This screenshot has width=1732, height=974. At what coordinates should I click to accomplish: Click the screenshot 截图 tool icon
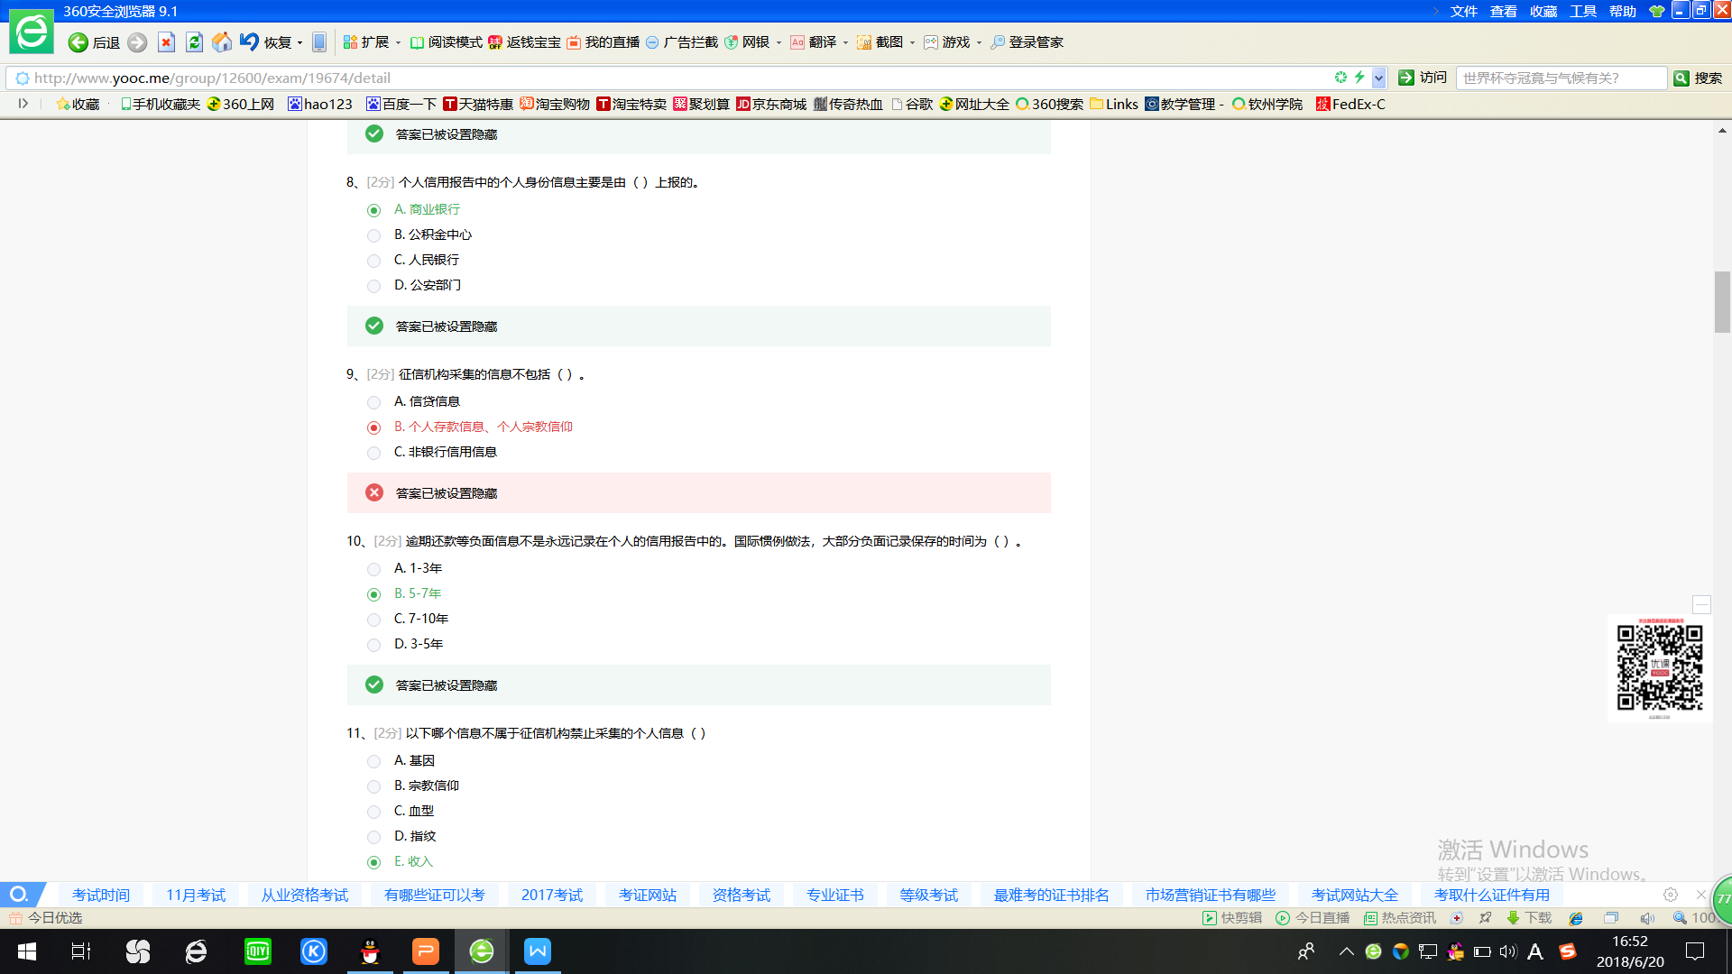click(x=864, y=42)
